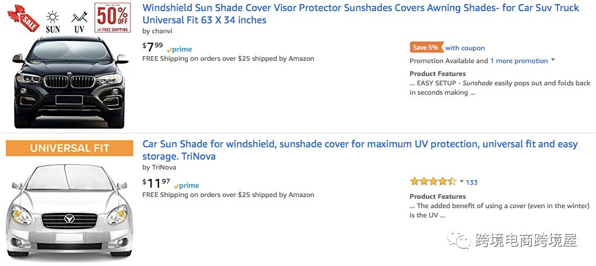Click the 50% OFF free shipping badge
596x266 pixels.
tap(112, 18)
